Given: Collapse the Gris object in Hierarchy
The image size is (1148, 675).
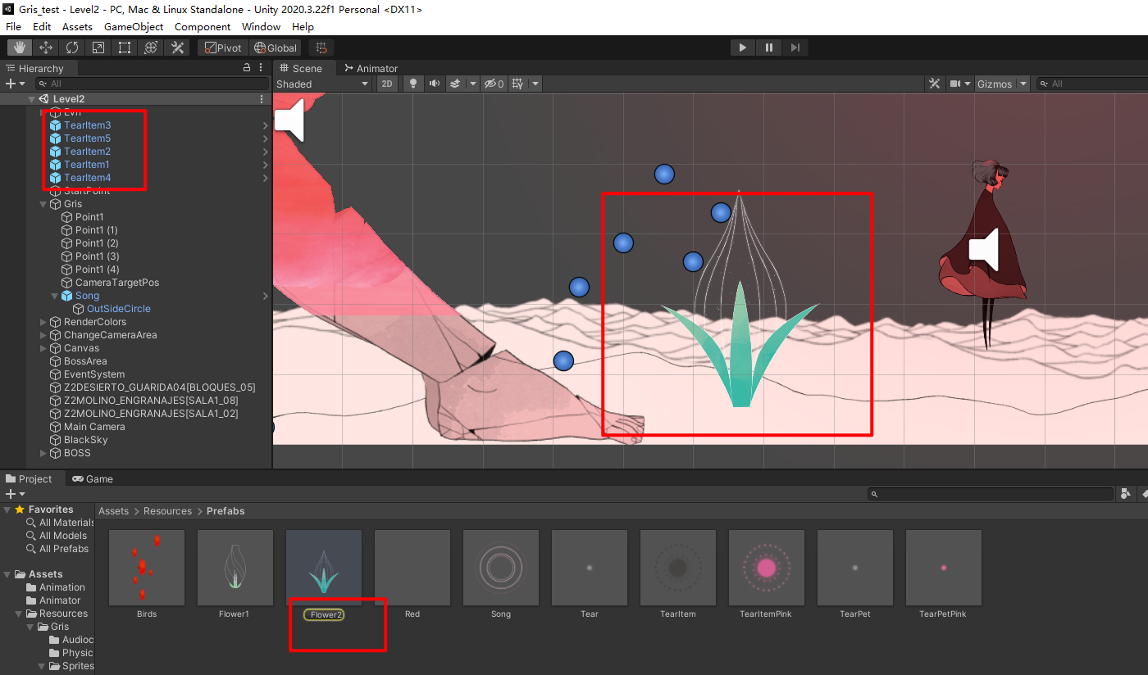Looking at the screenshot, I should (43, 204).
